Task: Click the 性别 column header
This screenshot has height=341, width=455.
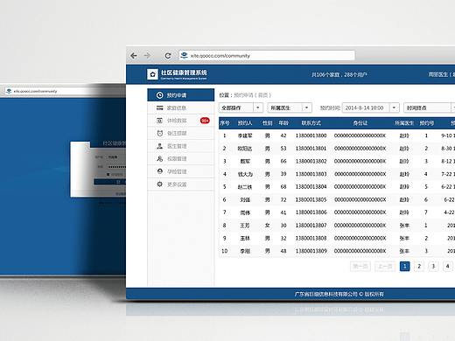Action: pyautogui.click(x=267, y=123)
